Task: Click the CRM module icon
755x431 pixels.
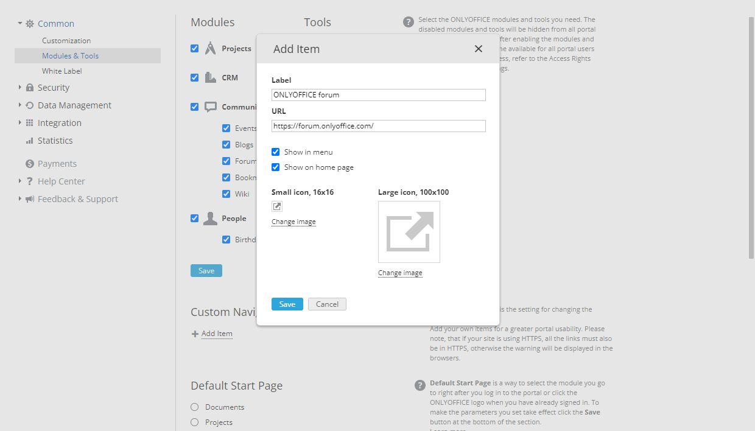Action: pos(209,77)
